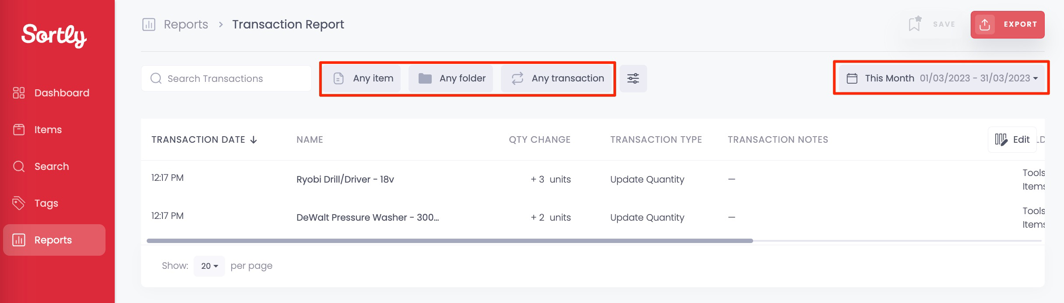This screenshot has width=1064, height=303.
Task: Click the Edit columns button
Action: (x=1012, y=140)
